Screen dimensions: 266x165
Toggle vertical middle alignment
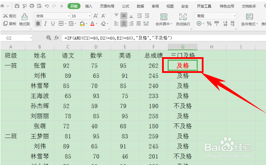124,16
